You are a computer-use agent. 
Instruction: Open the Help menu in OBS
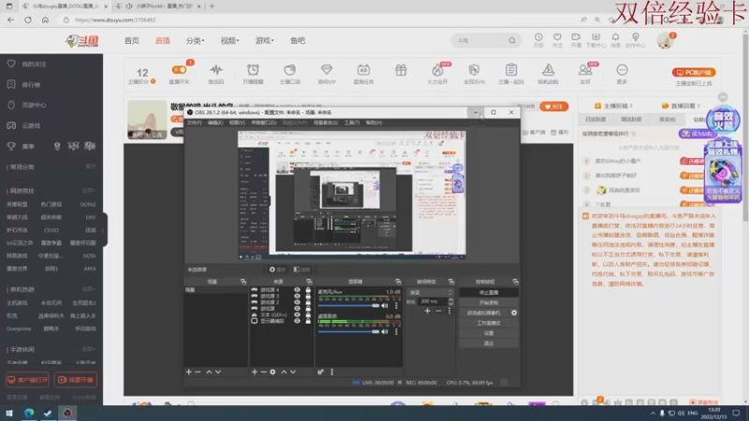[374, 123]
